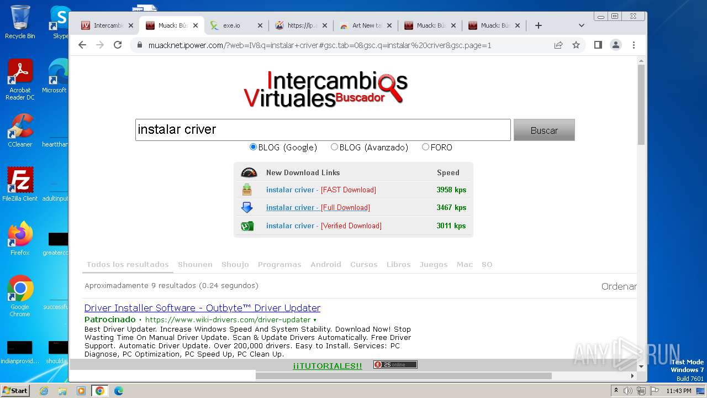Expand the wiki-drivers ad URL dropdown arrow
This screenshot has width=707, height=398.
pyautogui.click(x=315, y=320)
